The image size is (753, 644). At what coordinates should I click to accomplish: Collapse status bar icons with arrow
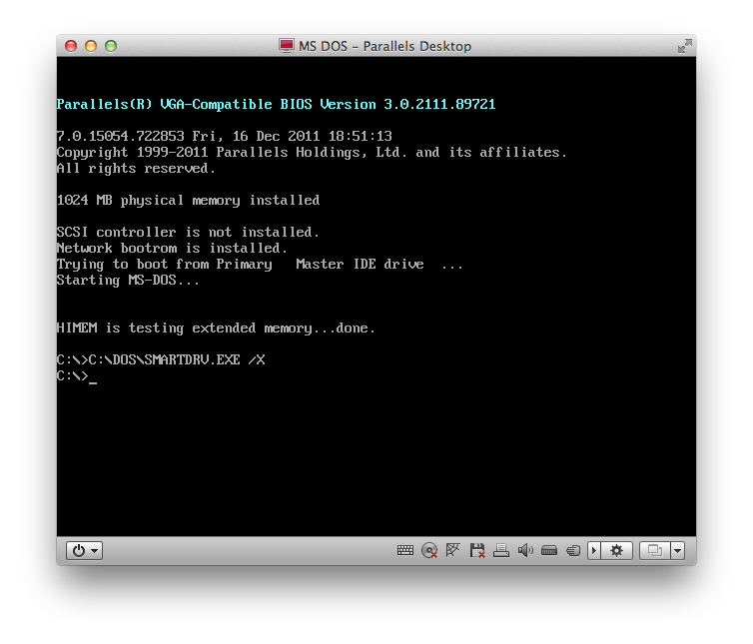(x=594, y=550)
